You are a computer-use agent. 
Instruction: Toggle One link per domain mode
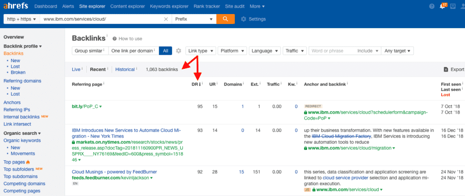click(x=134, y=51)
